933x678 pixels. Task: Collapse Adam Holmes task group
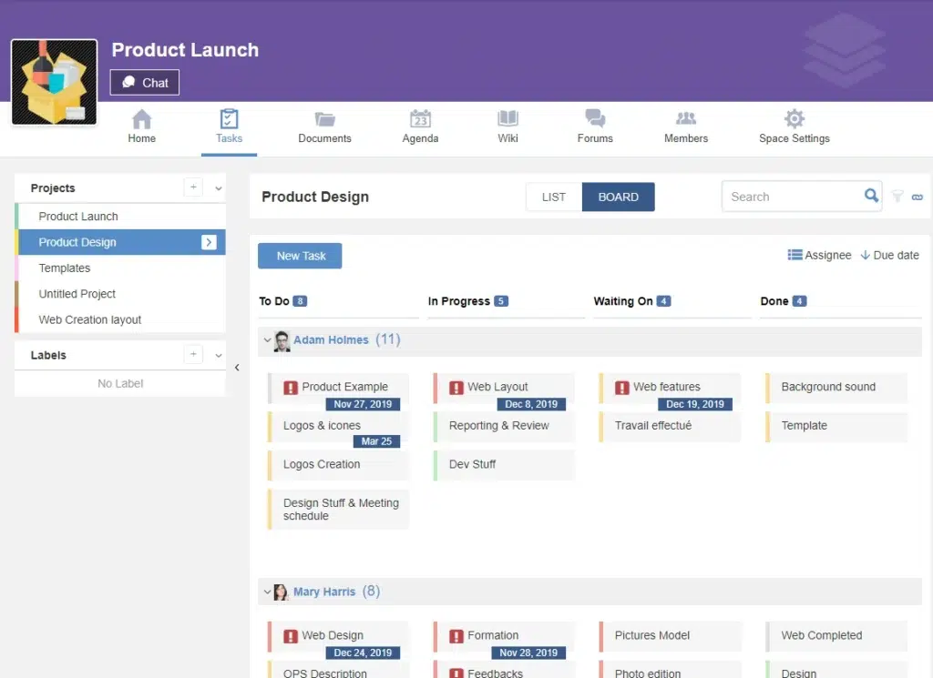point(268,340)
